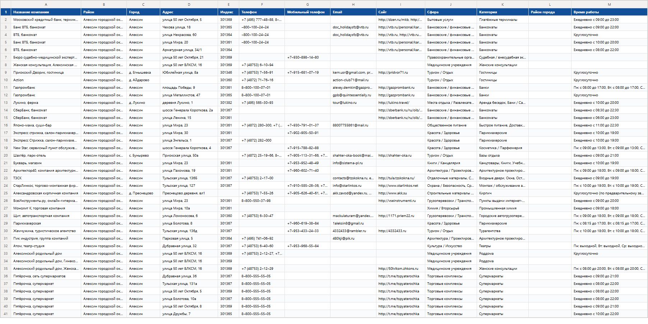Open the http://vseinstrumenti.ru site link
Viewport: 648px width, 324px height.
397,201
